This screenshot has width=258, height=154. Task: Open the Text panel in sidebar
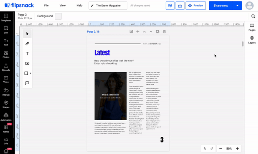(x=6, y=42)
